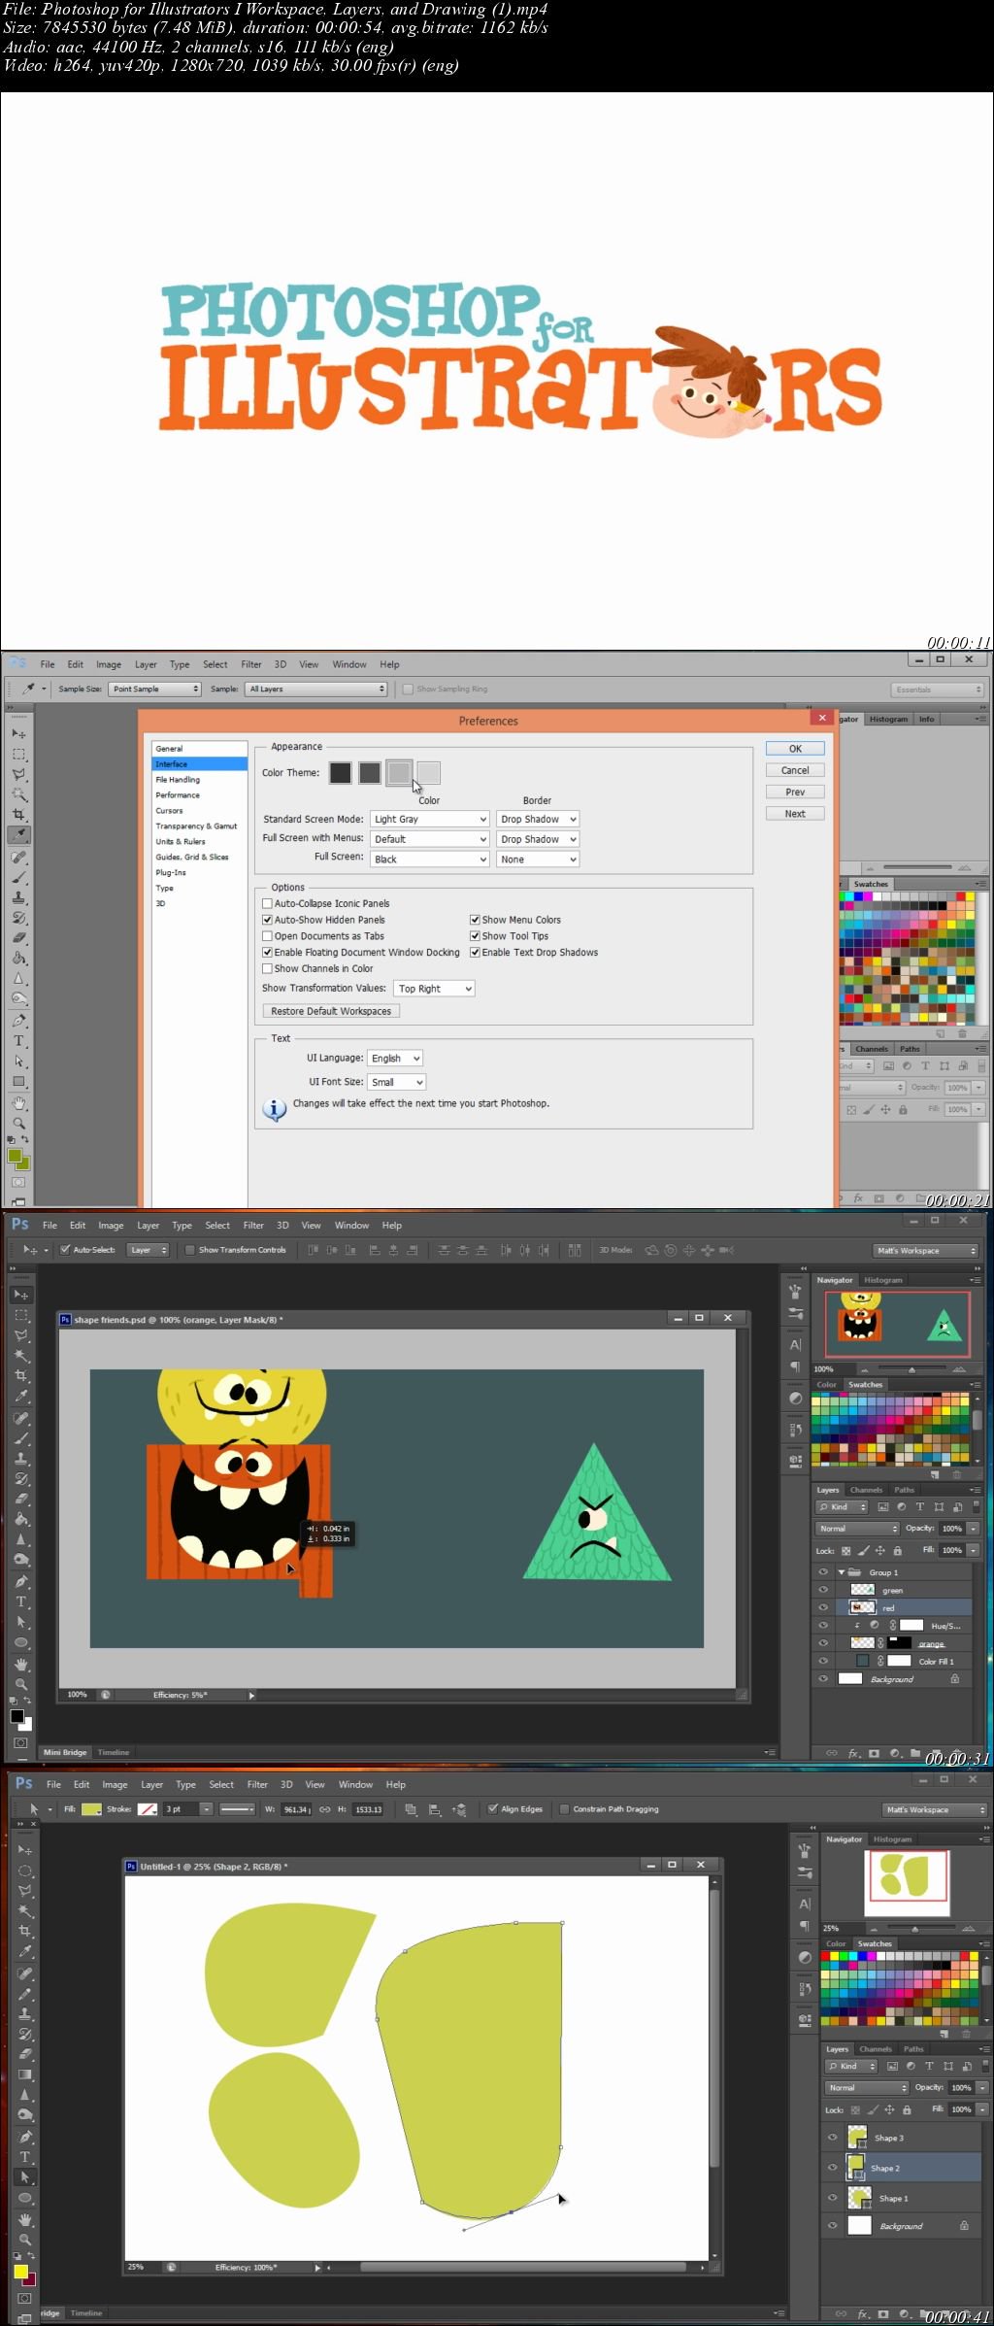Click add layer mask icon, shape friends window
Image resolution: width=994 pixels, height=2326 pixels.
pos(874,1753)
